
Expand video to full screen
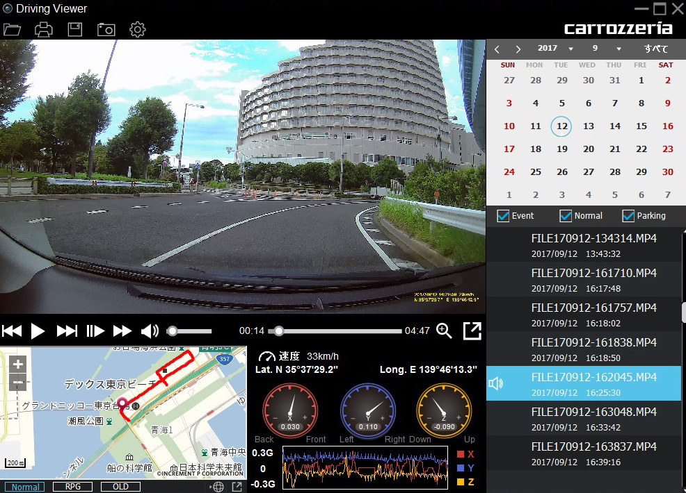472,331
